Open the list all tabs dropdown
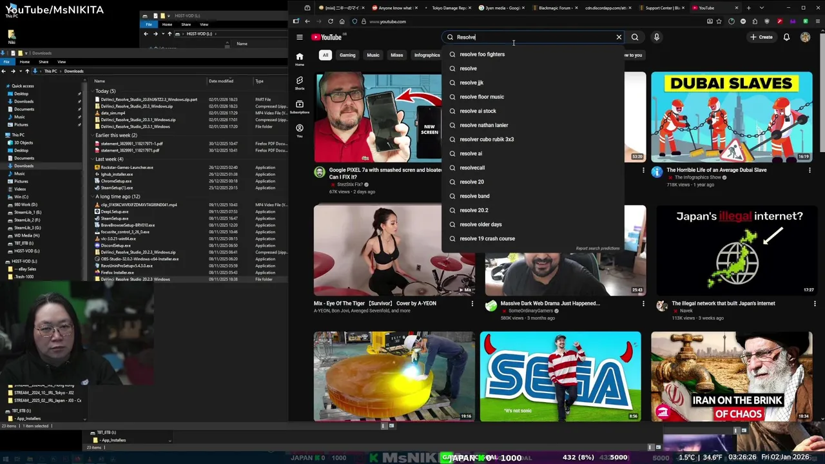Image resolution: width=825 pixels, height=464 pixels. coord(761,8)
